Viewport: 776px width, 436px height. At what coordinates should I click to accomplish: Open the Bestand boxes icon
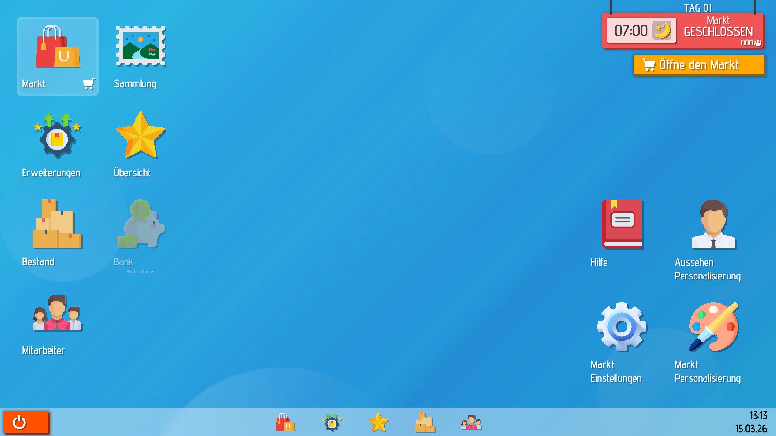point(57,224)
